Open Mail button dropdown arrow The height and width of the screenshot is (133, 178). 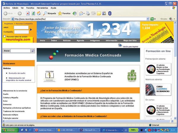(84, 14)
